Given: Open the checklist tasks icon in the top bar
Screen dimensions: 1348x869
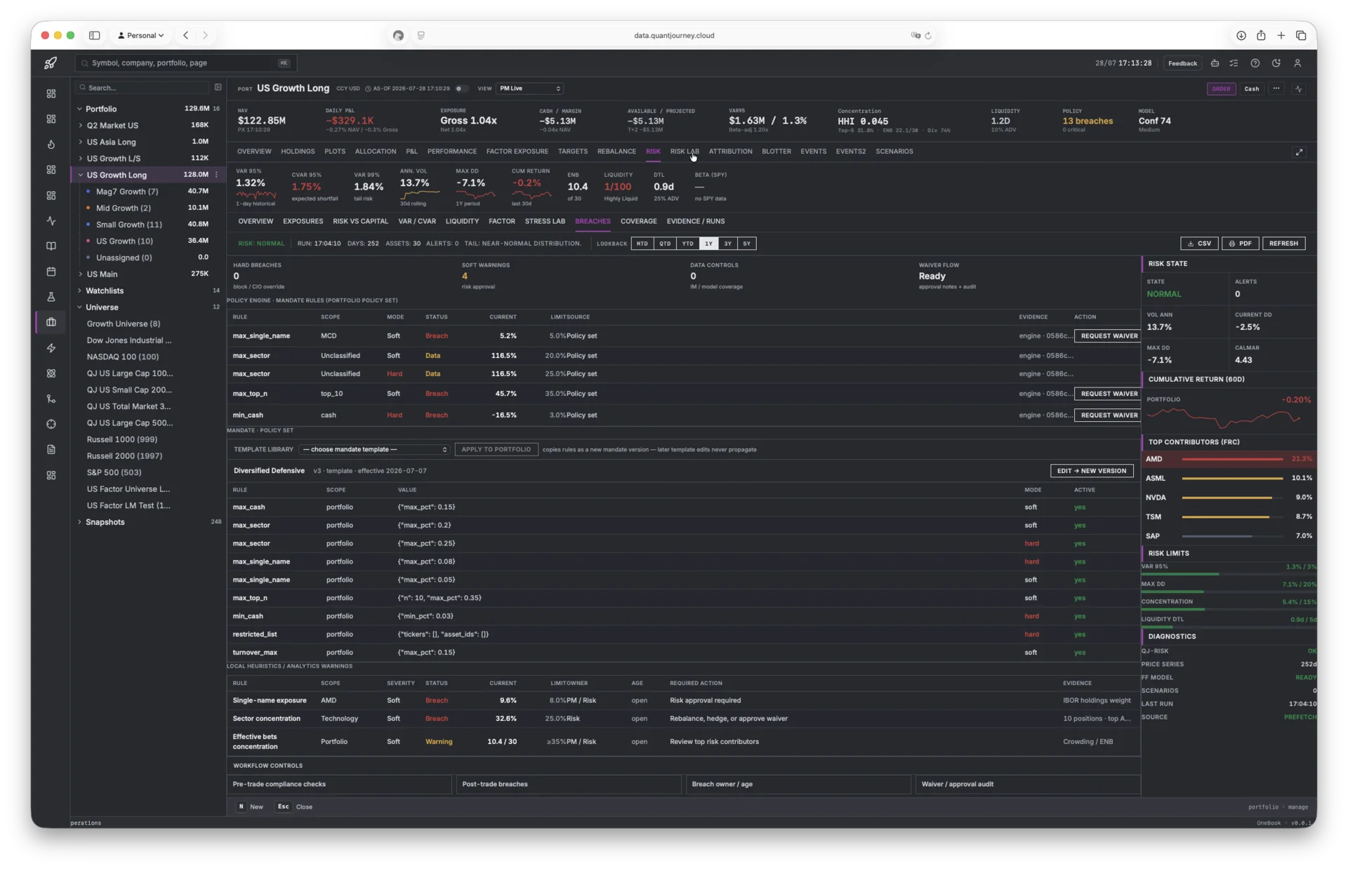Looking at the screenshot, I should (x=1234, y=63).
